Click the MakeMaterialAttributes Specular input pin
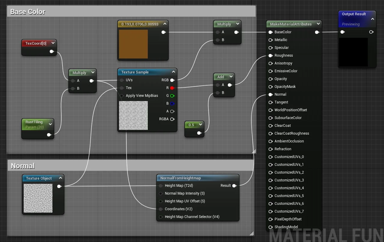Image resolution: width=384 pixels, height=242 pixels. 270,48
